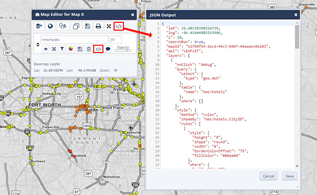The width and height of the screenshot is (317, 195).
Task: Click the layer reorder up/down arrows
Action: [x=37, y=44]
